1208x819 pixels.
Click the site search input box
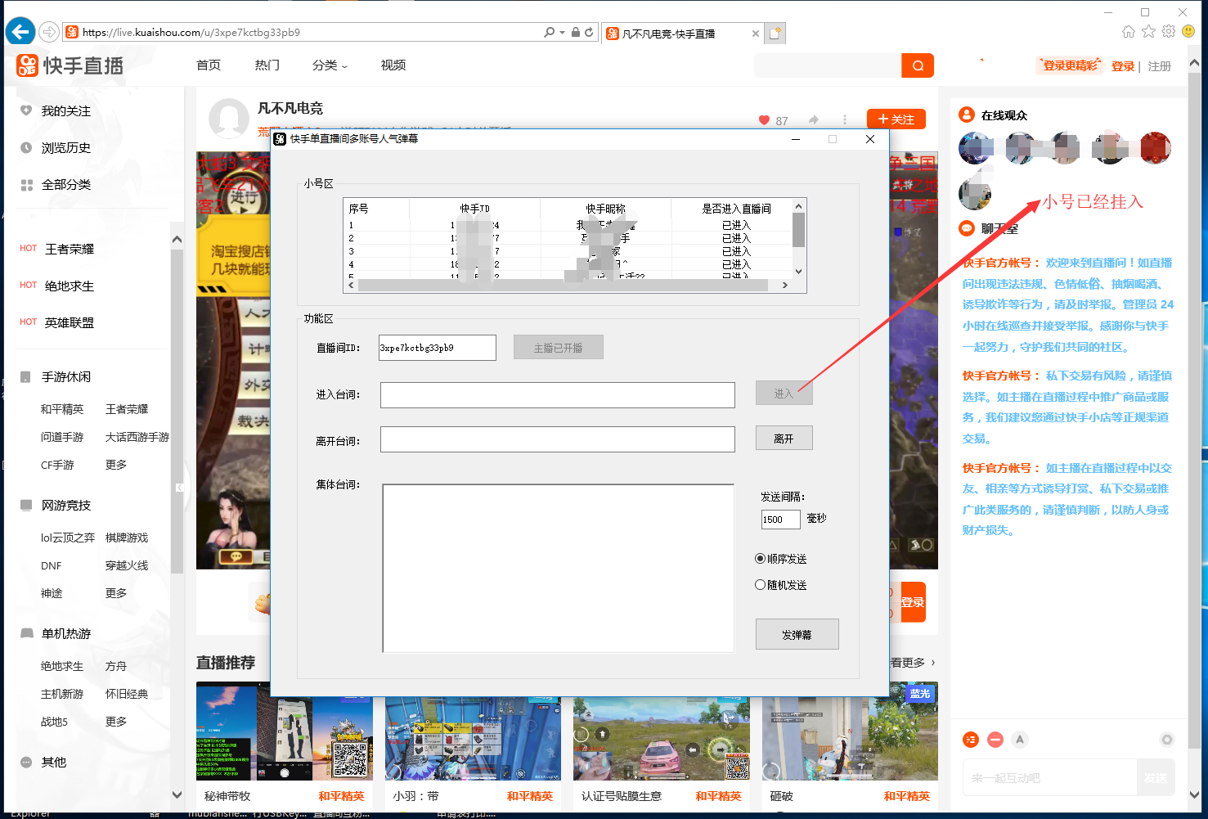click(828, 65)
